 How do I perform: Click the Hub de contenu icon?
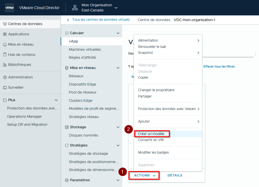tap(5, 55)
